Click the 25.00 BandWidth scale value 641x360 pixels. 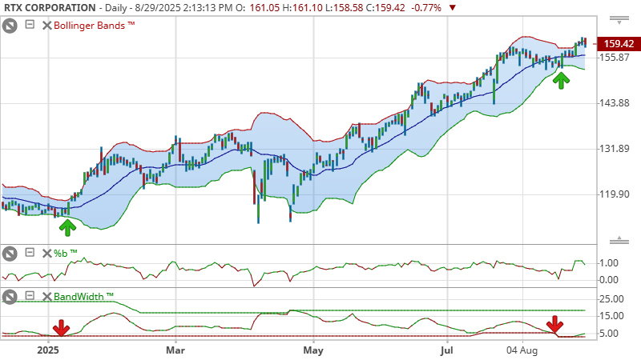[611, 299]
